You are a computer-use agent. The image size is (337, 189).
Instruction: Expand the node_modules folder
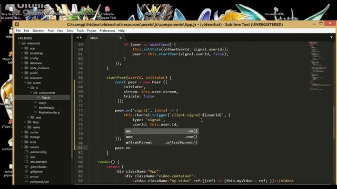pyautogui.click(x=22, y=68)
